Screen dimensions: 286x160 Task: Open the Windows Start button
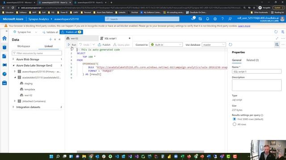(51, 156)
